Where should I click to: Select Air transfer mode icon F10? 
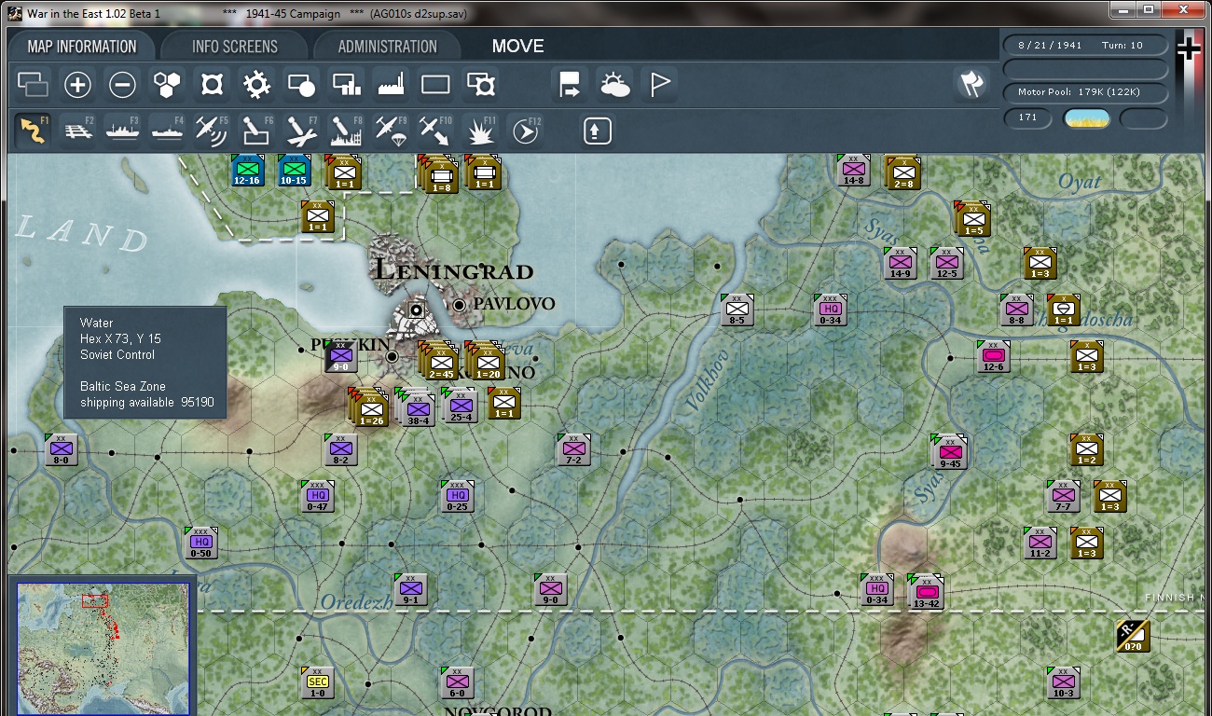pyautogui.click(x=434, y=130)
